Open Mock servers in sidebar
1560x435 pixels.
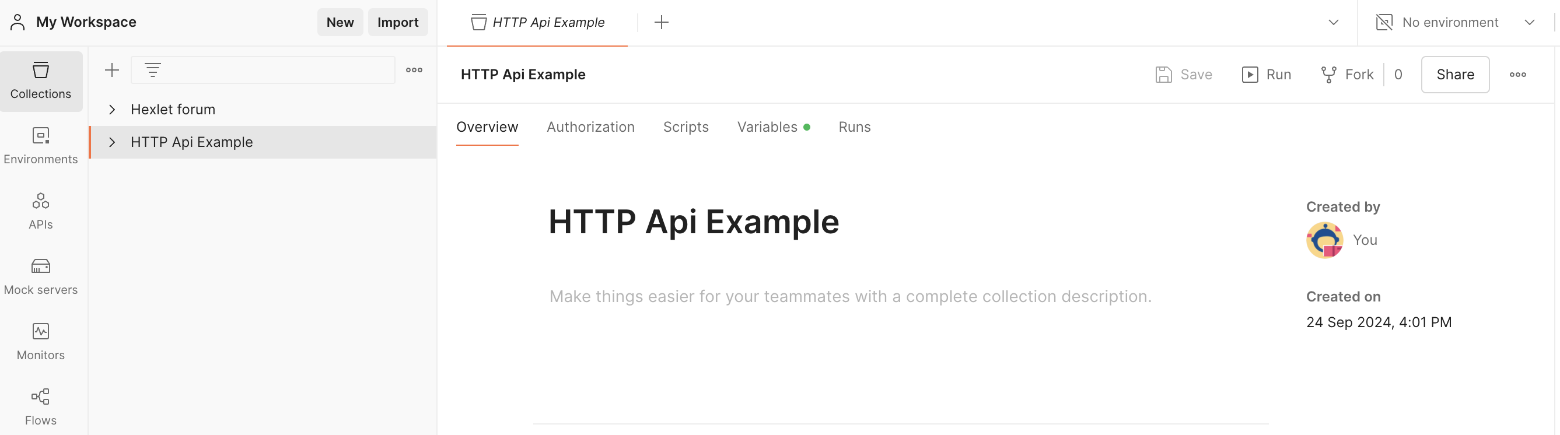pos(41,276)
